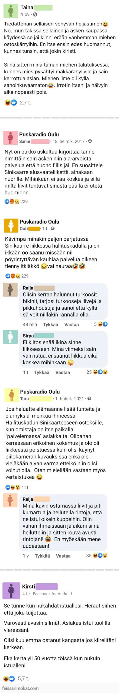Click the globe privacy icon beside 4 pv
Viewport: 119px width, 693px height.
(x=35, y=14)
